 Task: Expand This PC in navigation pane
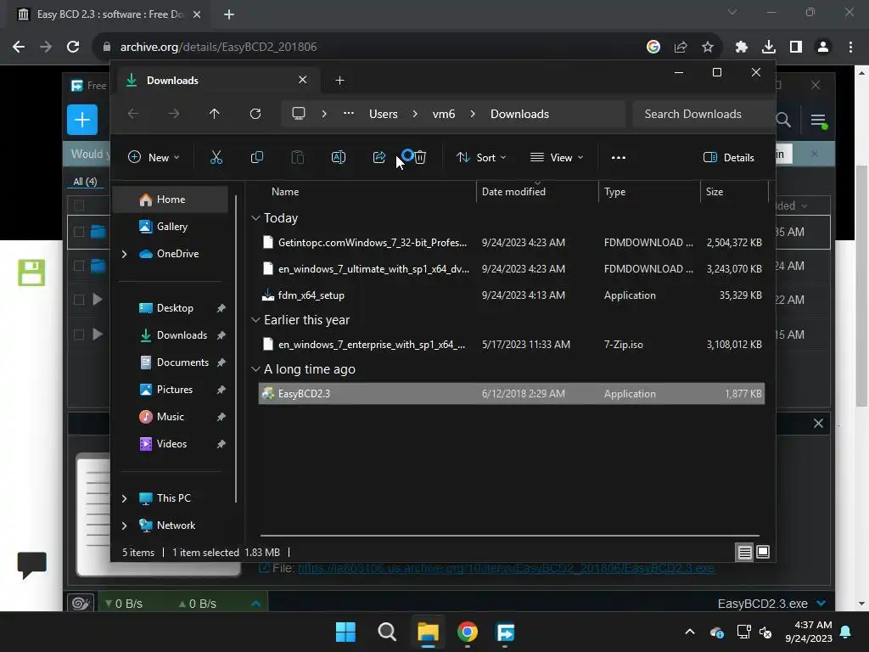(124, 498)
